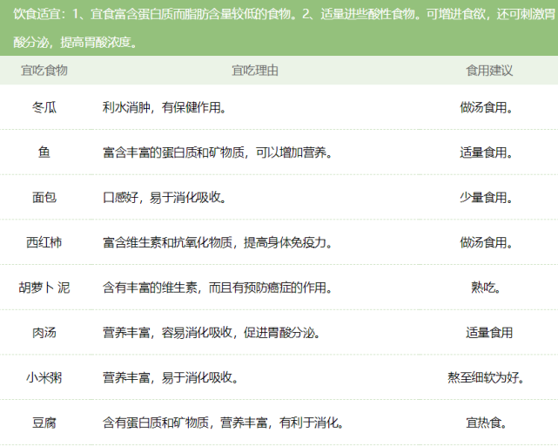The height and width of the screenshot is (447, 558).
Task: Select the reason text 利水消肿，有保健作用
Action: point(165,107)
